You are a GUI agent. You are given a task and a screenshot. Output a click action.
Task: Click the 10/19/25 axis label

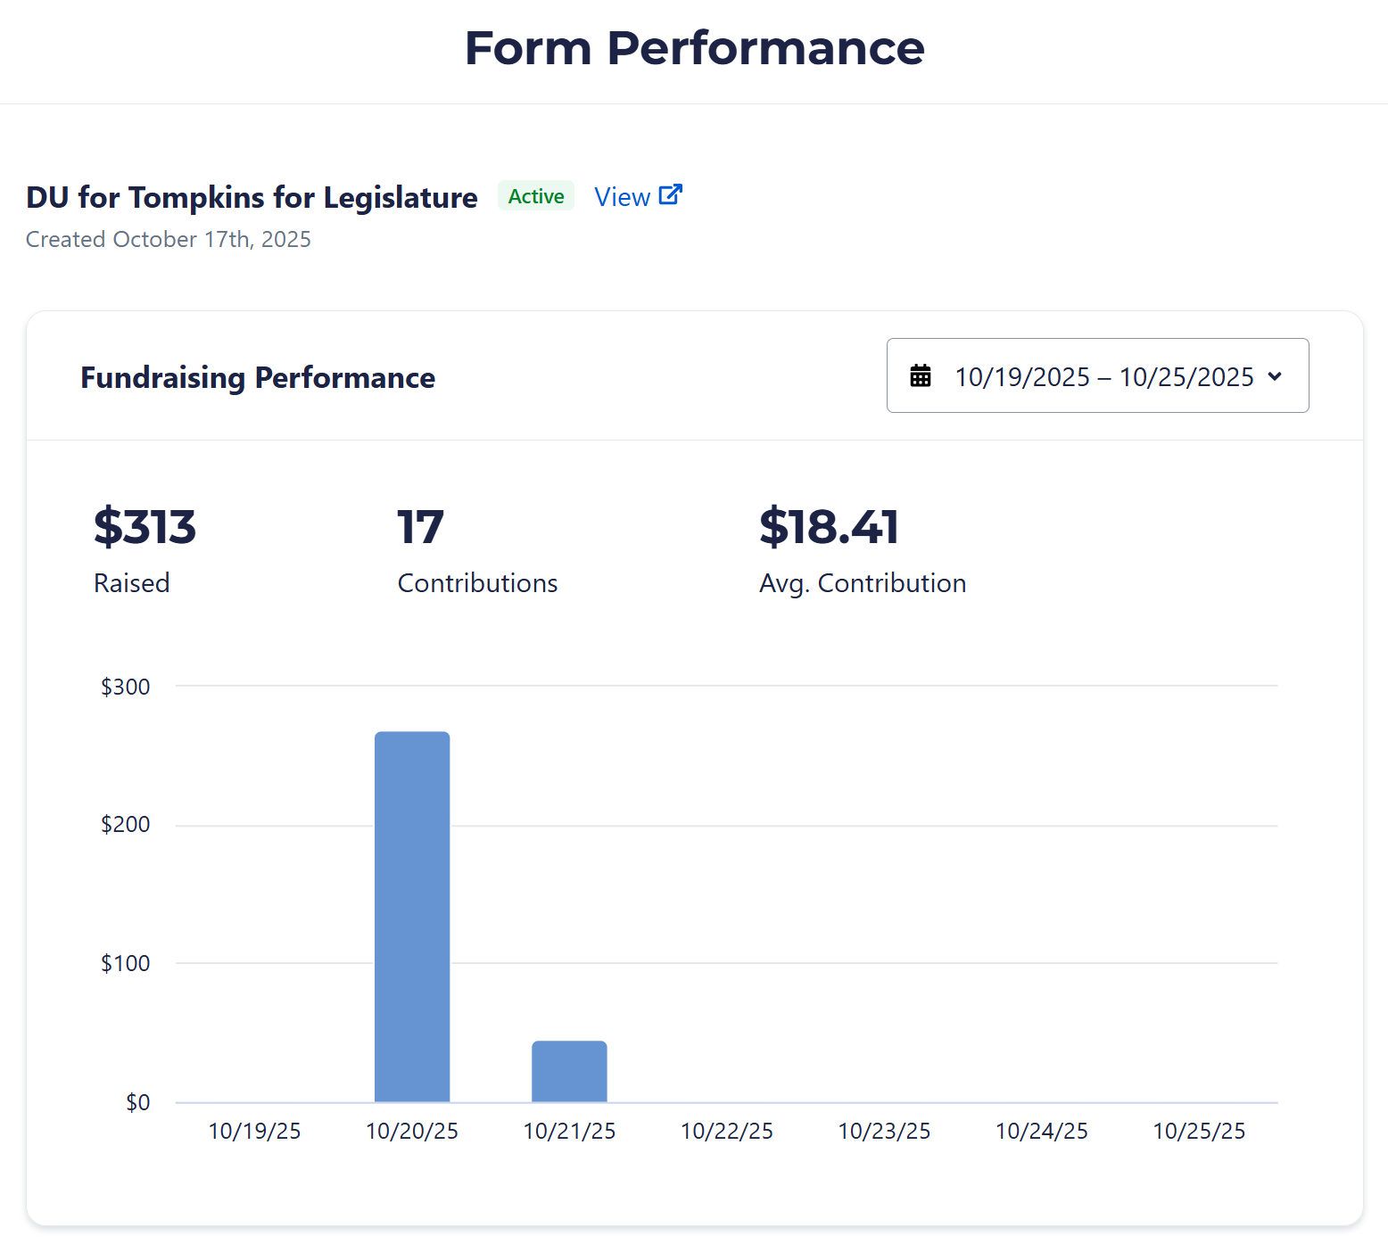[x=254, y=1132]
